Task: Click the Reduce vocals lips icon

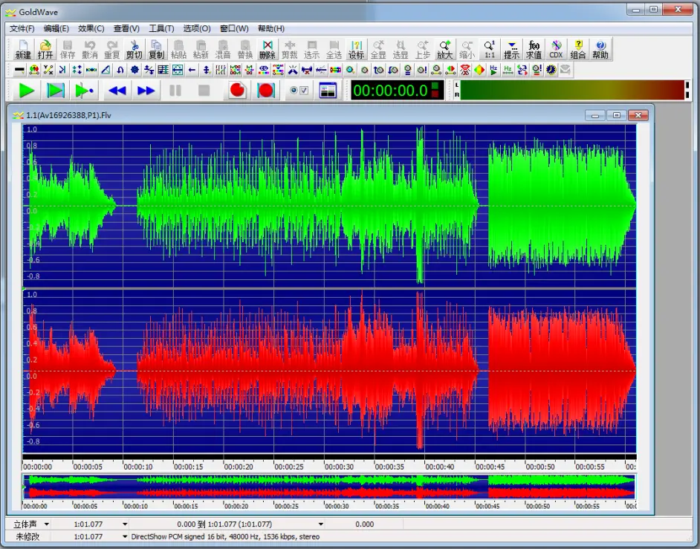Action: pos(465,70)
